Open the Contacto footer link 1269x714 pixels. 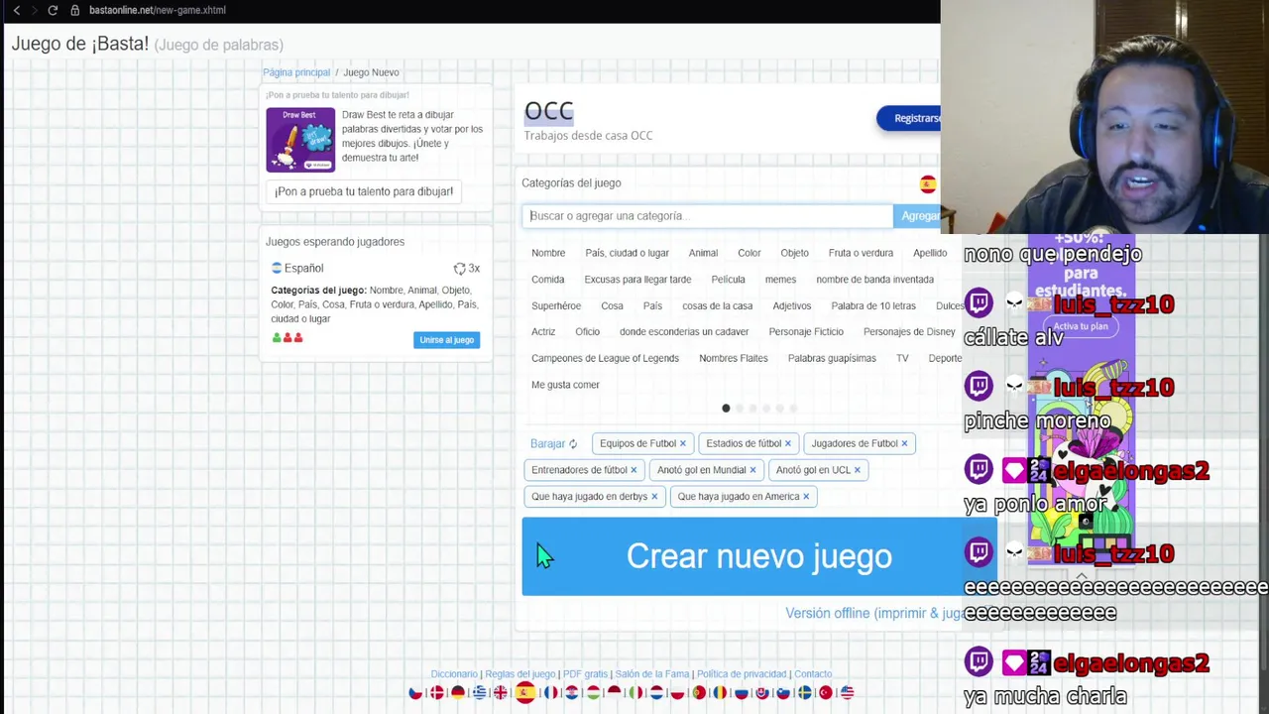pyautogui.click(x=813, y=674)
